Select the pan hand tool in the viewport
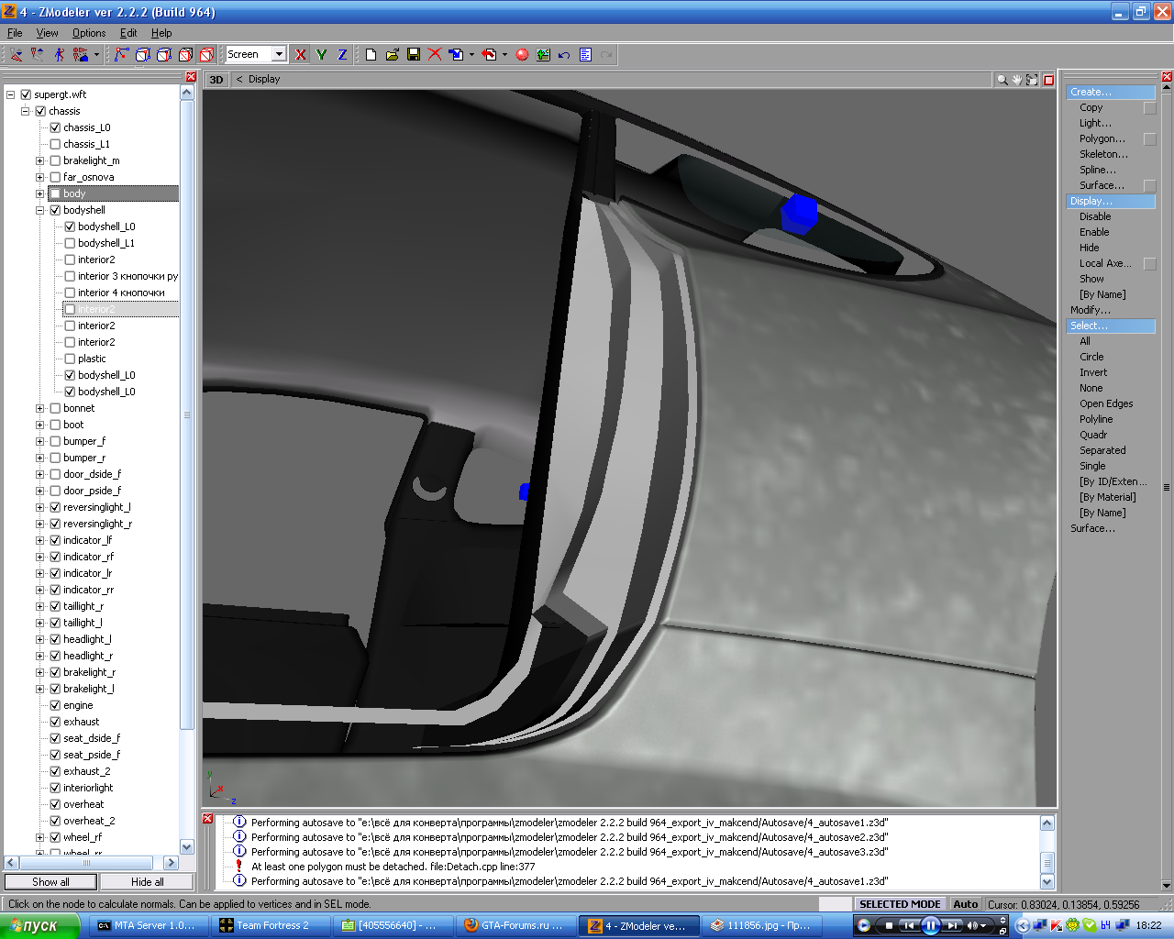Screen dimensions: 1174x939 pyautogui.click(x=1017, y=80)
